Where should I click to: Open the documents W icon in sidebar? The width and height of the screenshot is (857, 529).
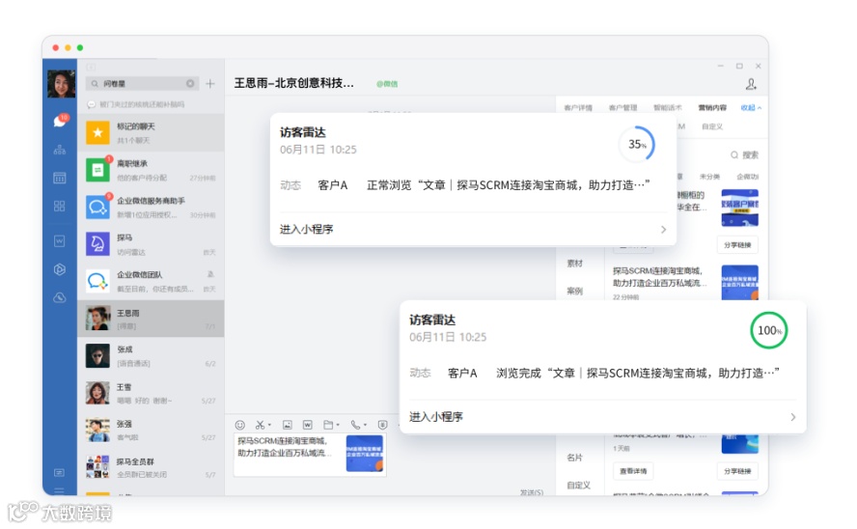coord(60,241)
